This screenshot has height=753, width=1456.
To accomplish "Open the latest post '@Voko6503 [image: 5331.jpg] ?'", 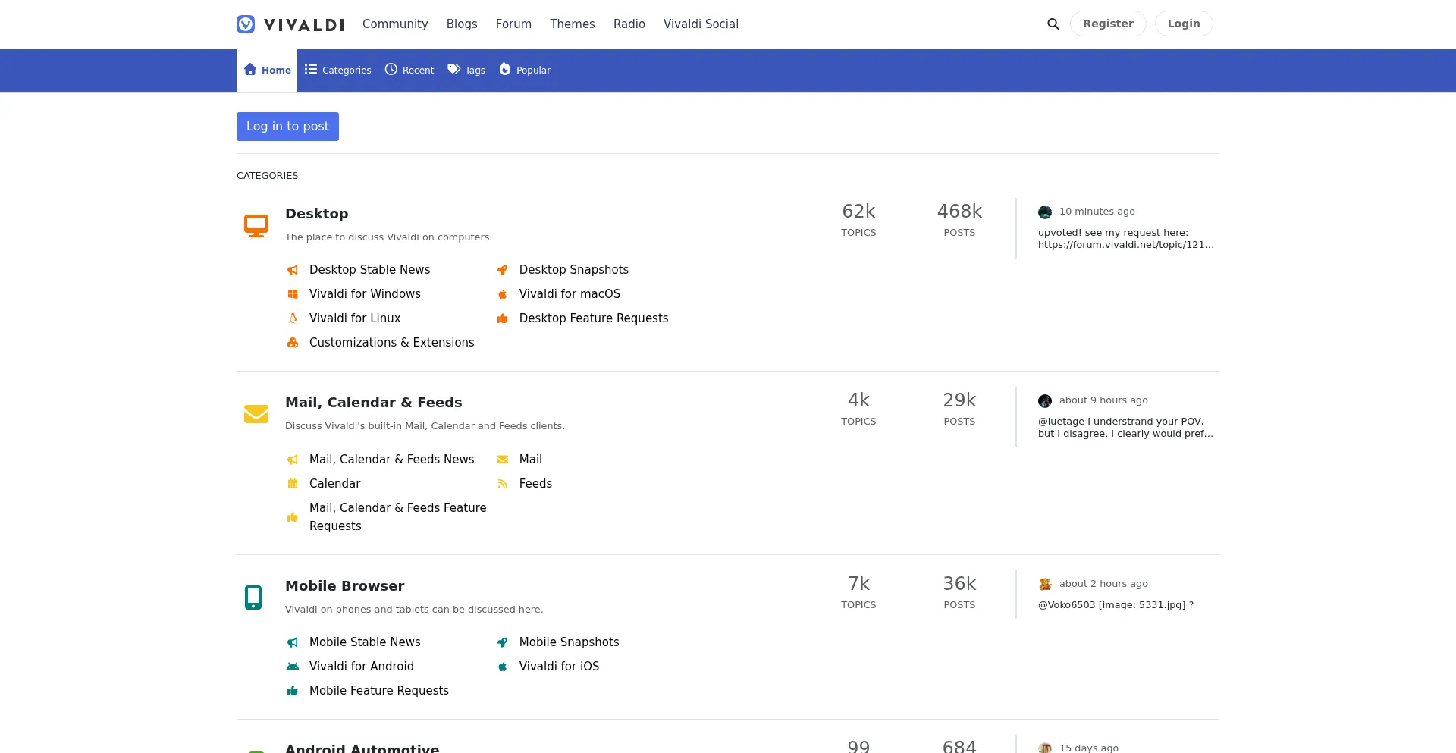I will coord(1116,605).
